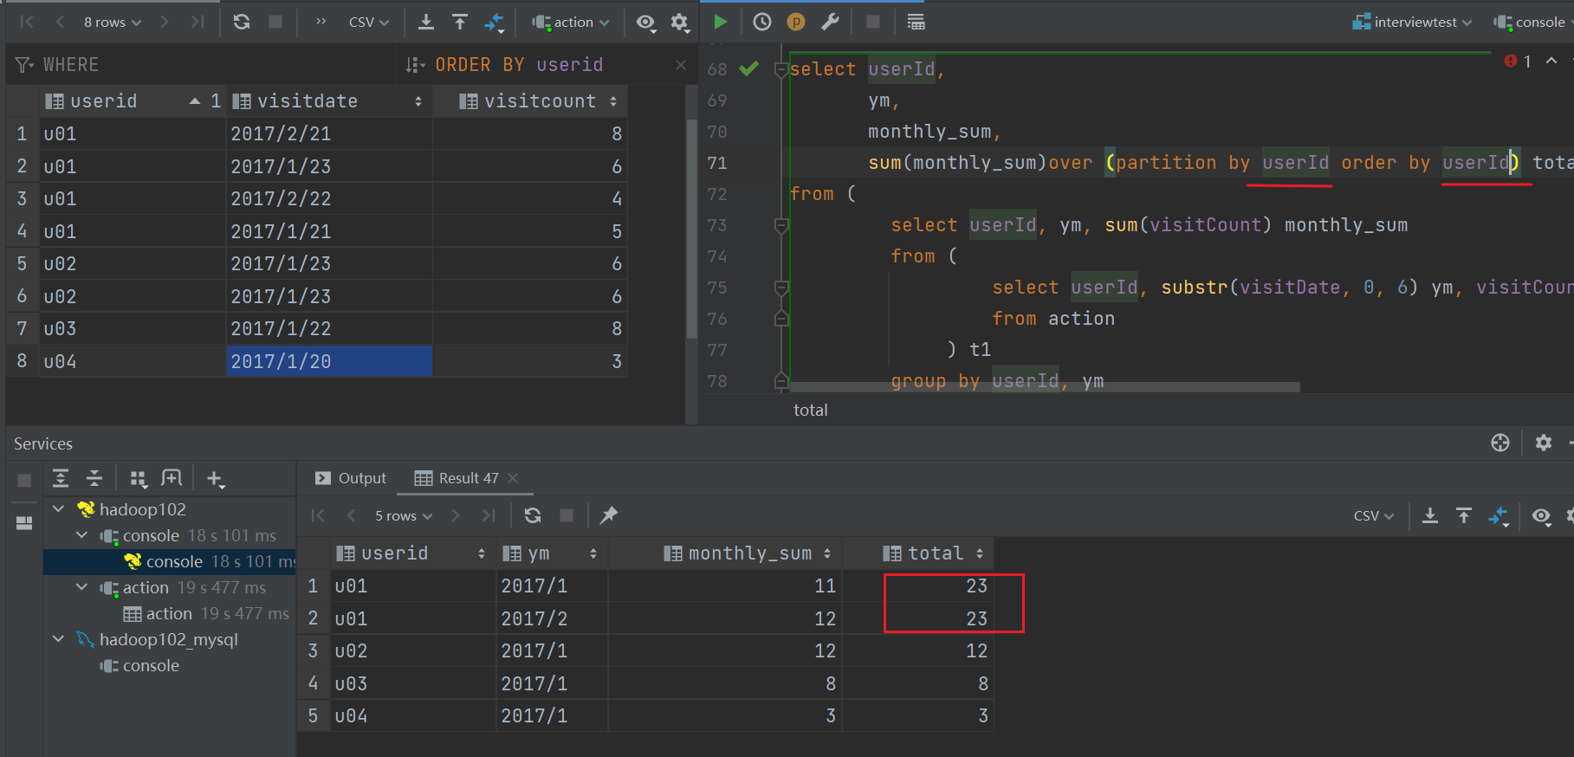Viewport: 1574px width, 757px height.
Task: Show more toolbar actions double chevron
Action: pos(321,22)
